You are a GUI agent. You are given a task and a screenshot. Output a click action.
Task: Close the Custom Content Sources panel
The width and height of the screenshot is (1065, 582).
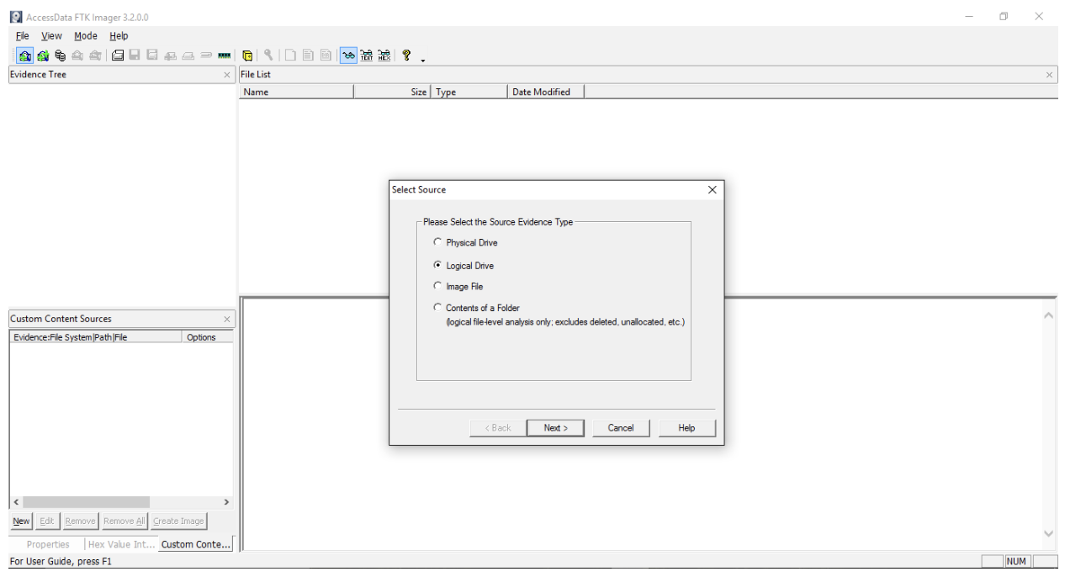point(227,320)
